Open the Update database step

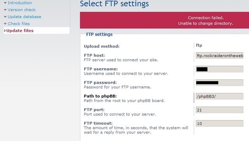tap(25, 17)
